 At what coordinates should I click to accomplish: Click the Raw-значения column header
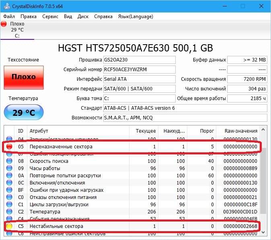coord(238,131)
